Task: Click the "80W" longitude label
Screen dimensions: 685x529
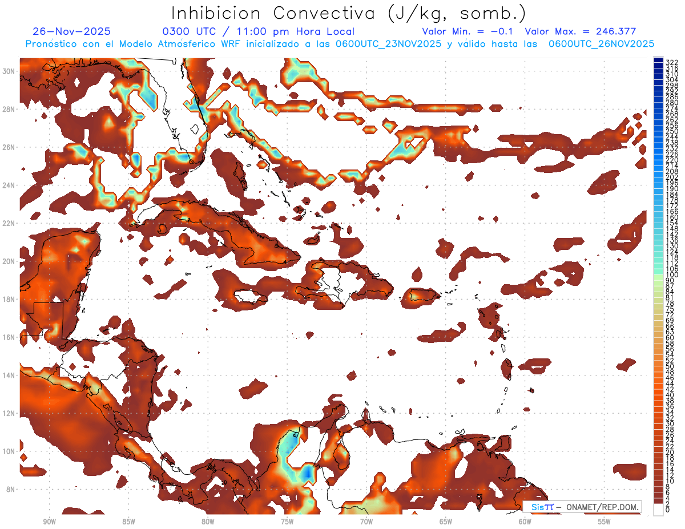Action: (x=208, y=522)
